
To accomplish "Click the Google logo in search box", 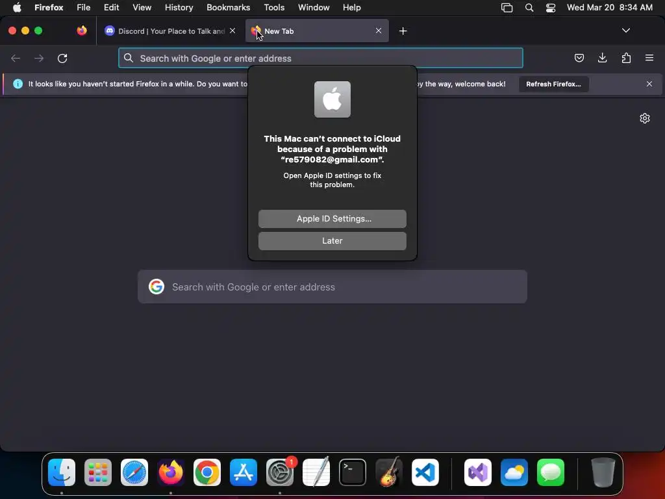I will pos(157,287).
